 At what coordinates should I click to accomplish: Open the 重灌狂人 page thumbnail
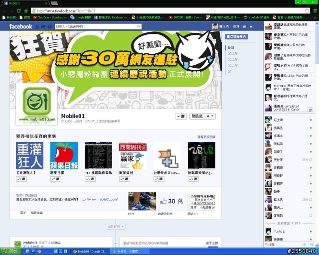(30, 155)
